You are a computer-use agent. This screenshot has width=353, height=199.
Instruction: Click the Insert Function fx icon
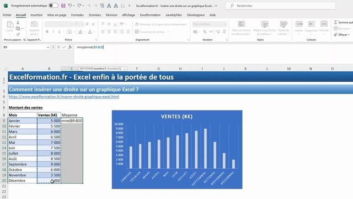point(70,47)
